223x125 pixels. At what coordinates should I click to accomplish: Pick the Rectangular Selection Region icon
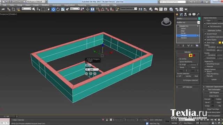pos(43,9)
